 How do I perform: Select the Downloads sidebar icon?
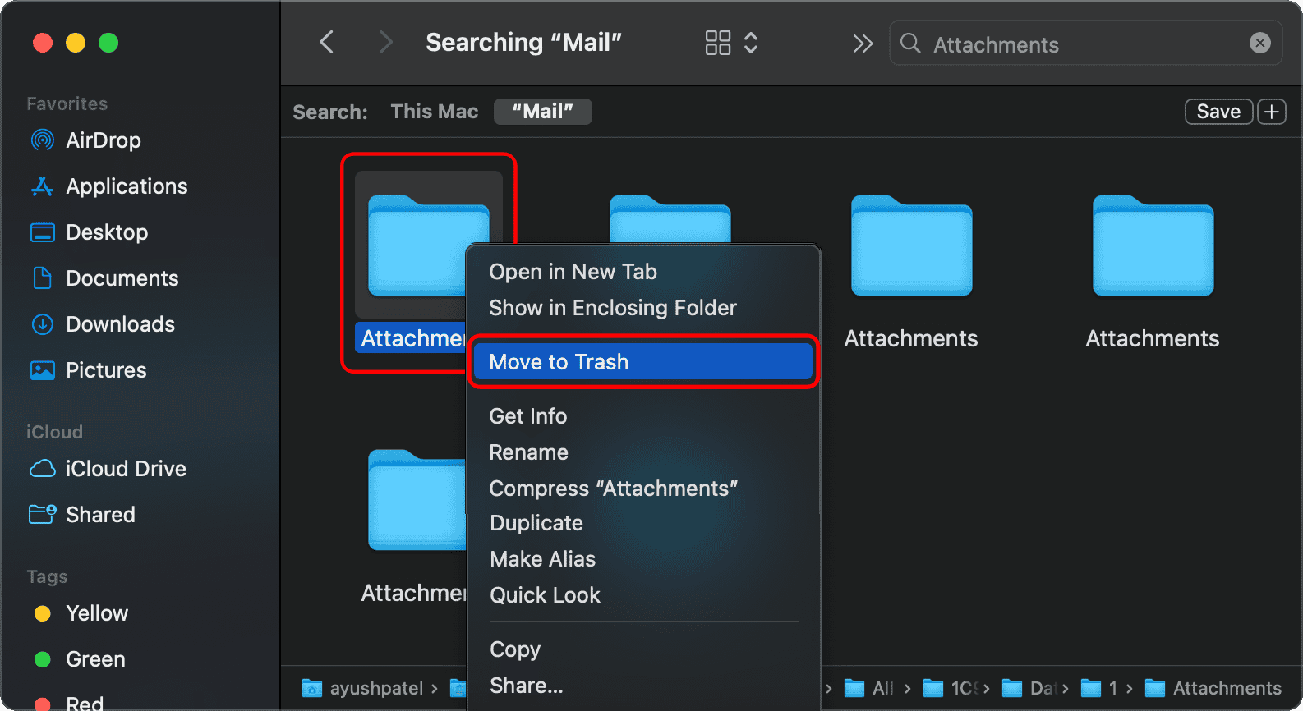click(42, 324)
